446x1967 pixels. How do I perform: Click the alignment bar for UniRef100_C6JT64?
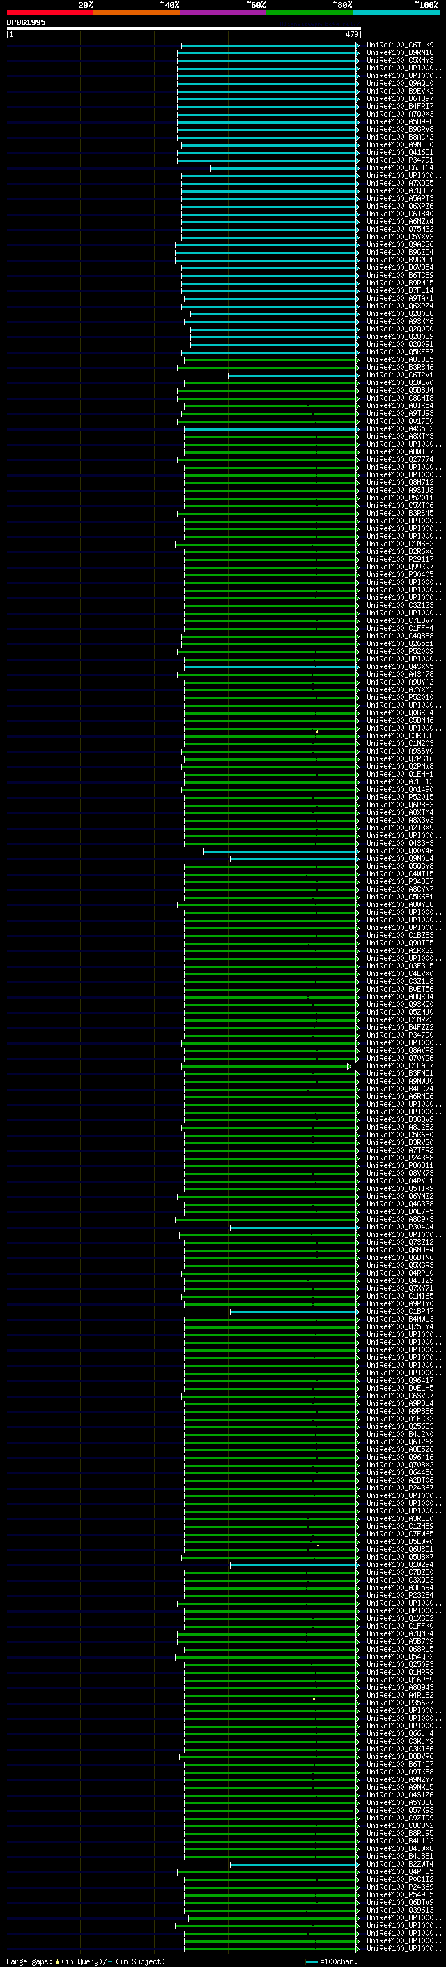(x=284, y=168)
